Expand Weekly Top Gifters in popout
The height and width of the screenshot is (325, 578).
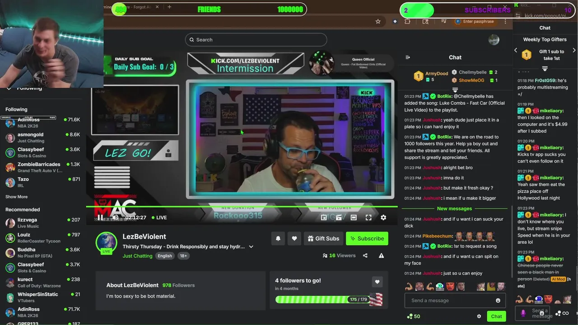pyautogui.click(x=545, y=69)
